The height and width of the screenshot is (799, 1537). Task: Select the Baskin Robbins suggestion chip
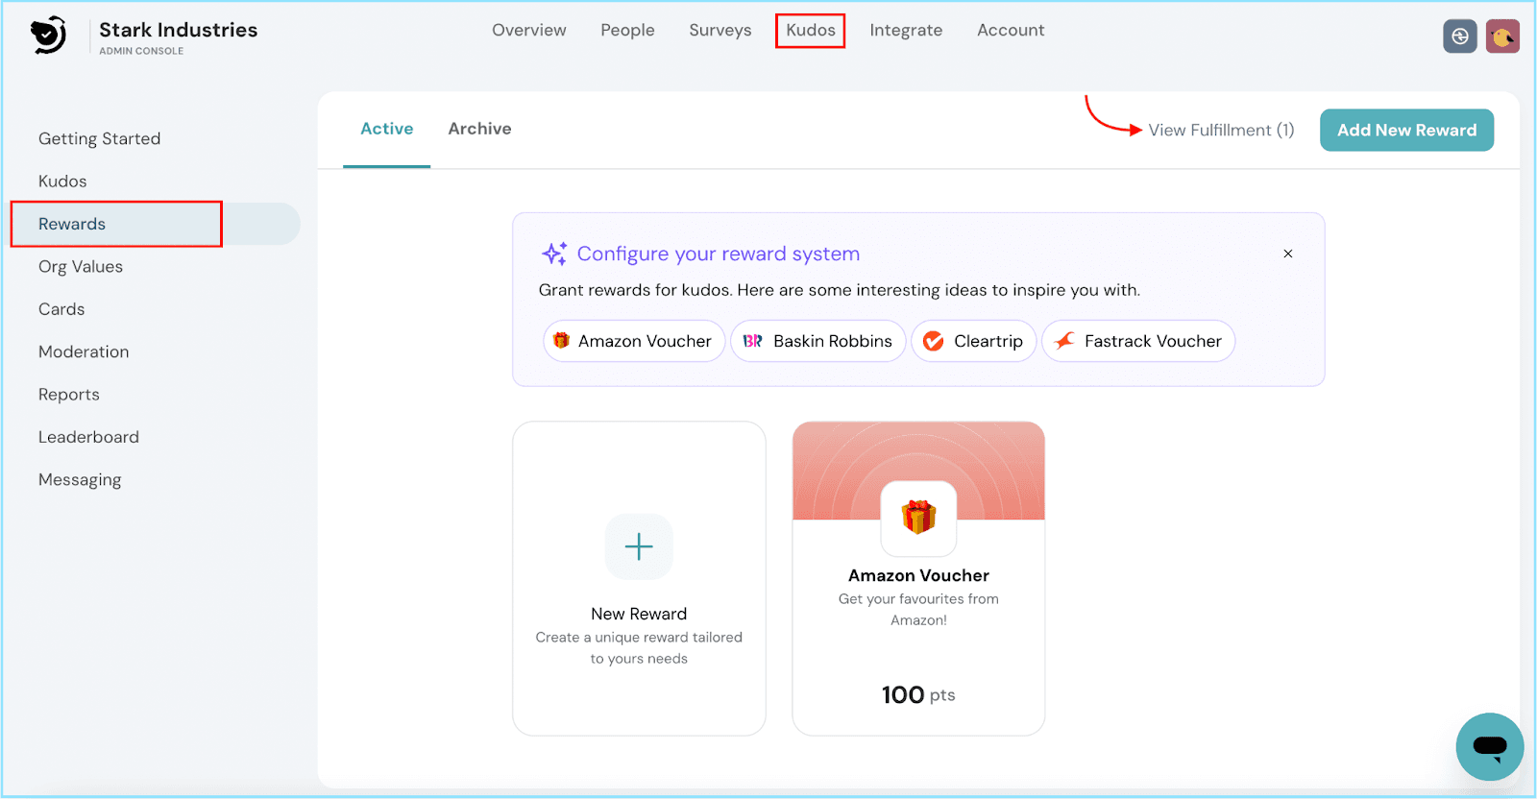(x=818, y=341)
